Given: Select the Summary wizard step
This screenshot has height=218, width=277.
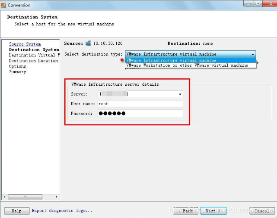Looking at the screenshot, I should 17,72.
